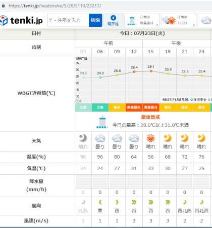Click the humidity value 64 at 12
212x228 pixels.
[x=134, y=157]
